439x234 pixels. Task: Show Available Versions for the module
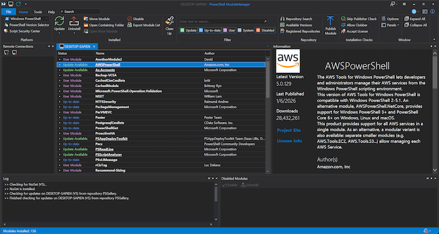[x=296, y=25]
